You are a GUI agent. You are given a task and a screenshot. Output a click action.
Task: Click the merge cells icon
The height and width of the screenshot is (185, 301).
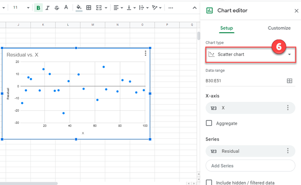point(99,8)
